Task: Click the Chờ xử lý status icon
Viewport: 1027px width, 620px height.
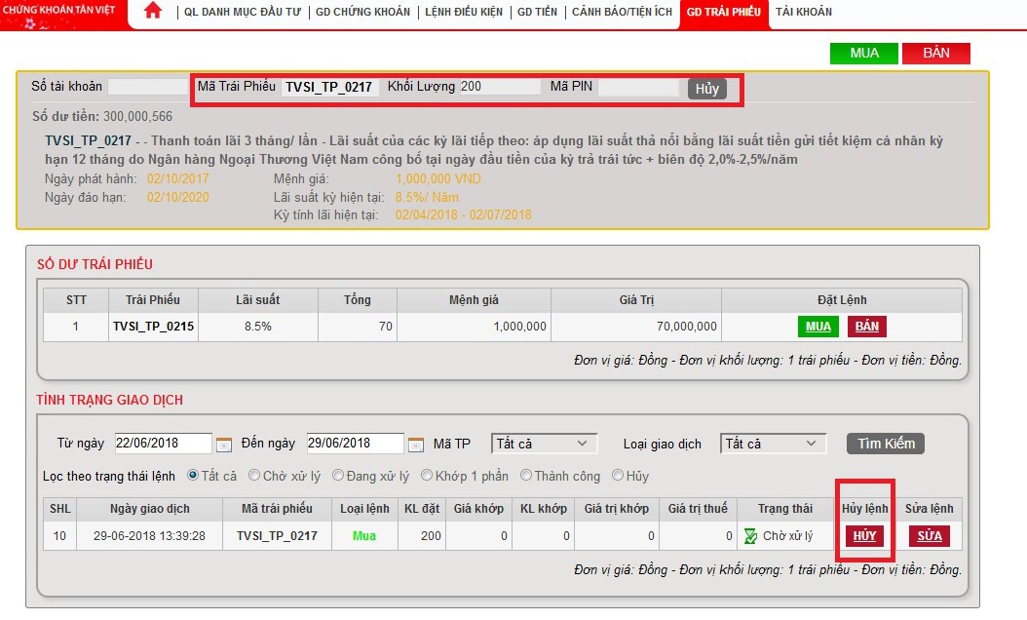Action: 750,536
